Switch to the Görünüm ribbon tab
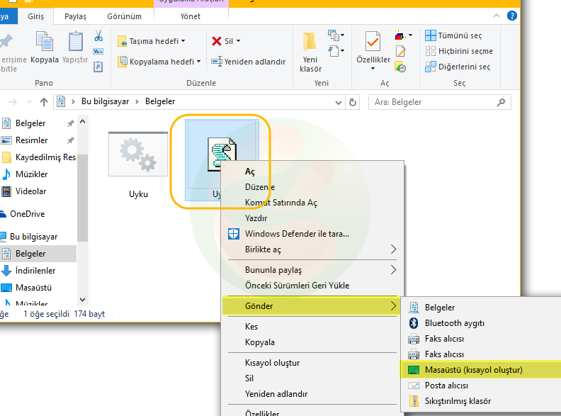The height and width of the screenshot is (416, 561). (x=123, y=16)
